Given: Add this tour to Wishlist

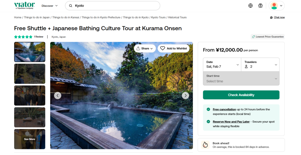Looking at the screenshot, I should (173, 48).
